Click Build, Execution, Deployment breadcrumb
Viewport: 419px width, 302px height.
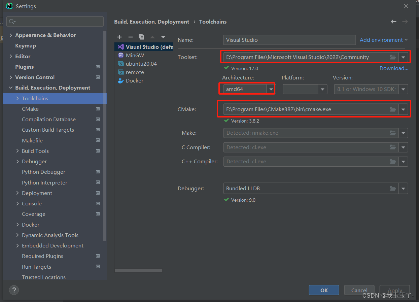(152, 22)
